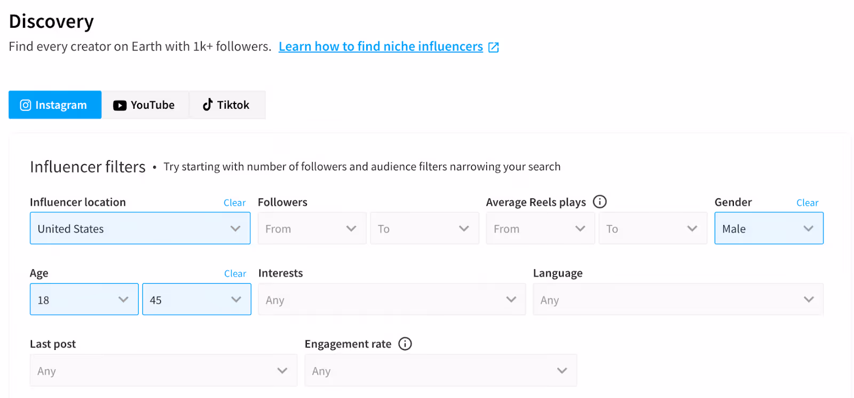Clear the Influencer location filter
Image resolution: width=854 pixels, height=398 pixels.
pos(234,203)
